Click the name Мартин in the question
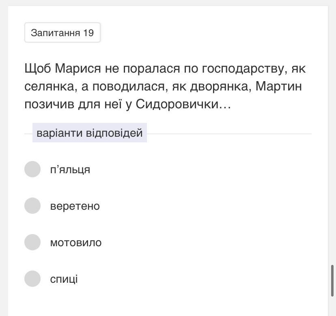This screenshot has width=336, height=316. [x=278, y=86]
